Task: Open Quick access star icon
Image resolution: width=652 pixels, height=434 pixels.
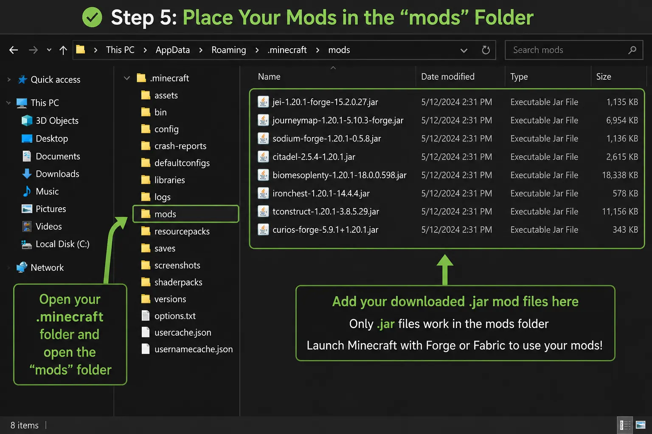Action: tap(22, 79)
